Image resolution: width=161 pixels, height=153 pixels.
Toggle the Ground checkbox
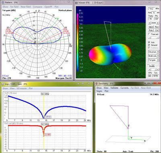pos(149,45)
